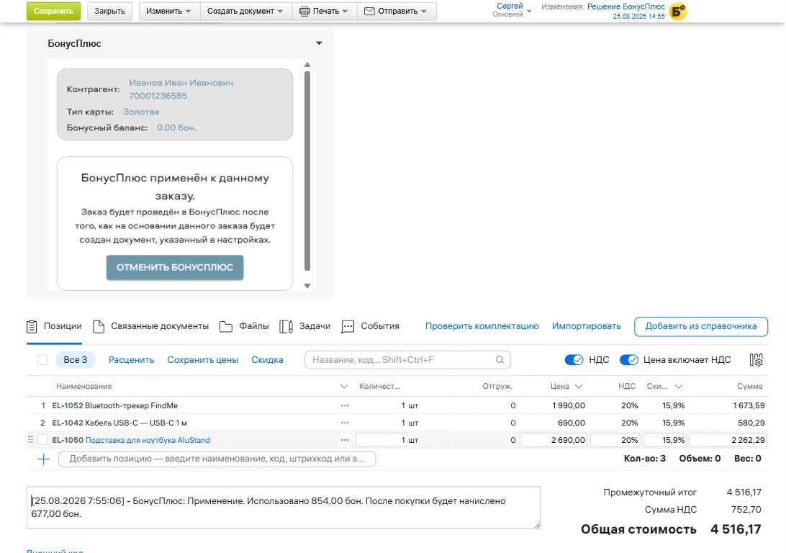
Task: Click the БонусПлюс panel scrollbar thumb
Action: coord(307,171)
